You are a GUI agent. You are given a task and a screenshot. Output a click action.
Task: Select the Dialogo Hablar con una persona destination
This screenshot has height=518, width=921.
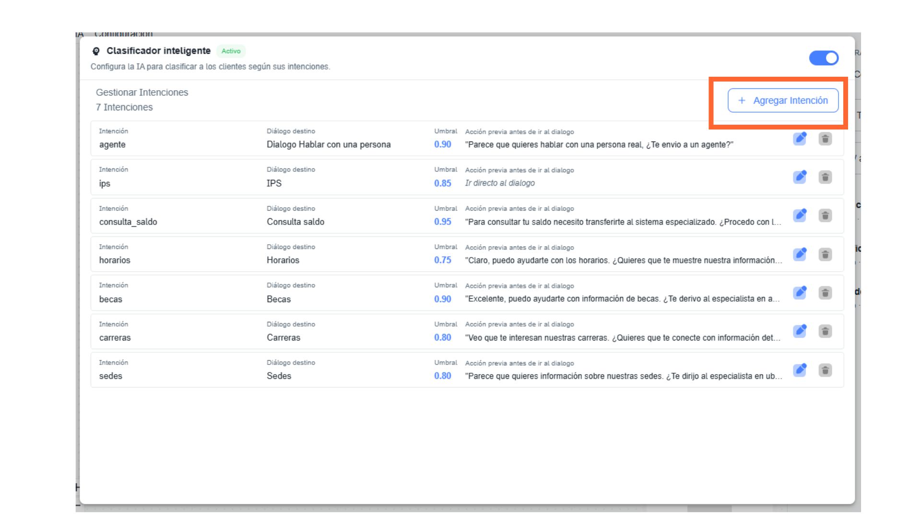329,144
